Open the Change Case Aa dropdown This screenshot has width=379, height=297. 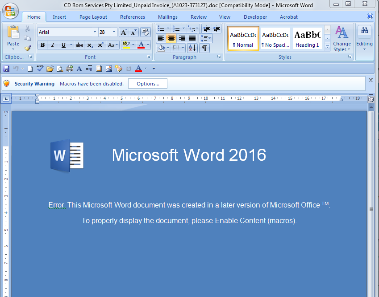[112, 45]
